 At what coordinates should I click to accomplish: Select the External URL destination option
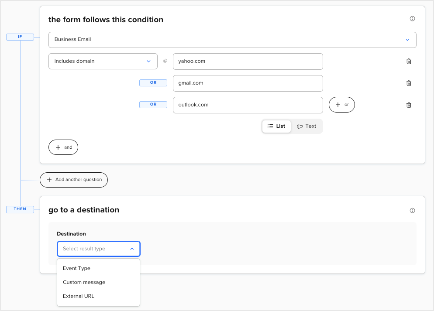(78, 296)
